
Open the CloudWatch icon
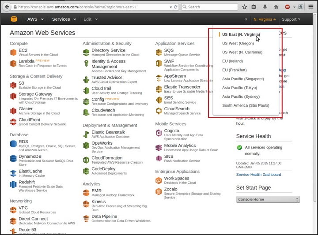[86, 112]
